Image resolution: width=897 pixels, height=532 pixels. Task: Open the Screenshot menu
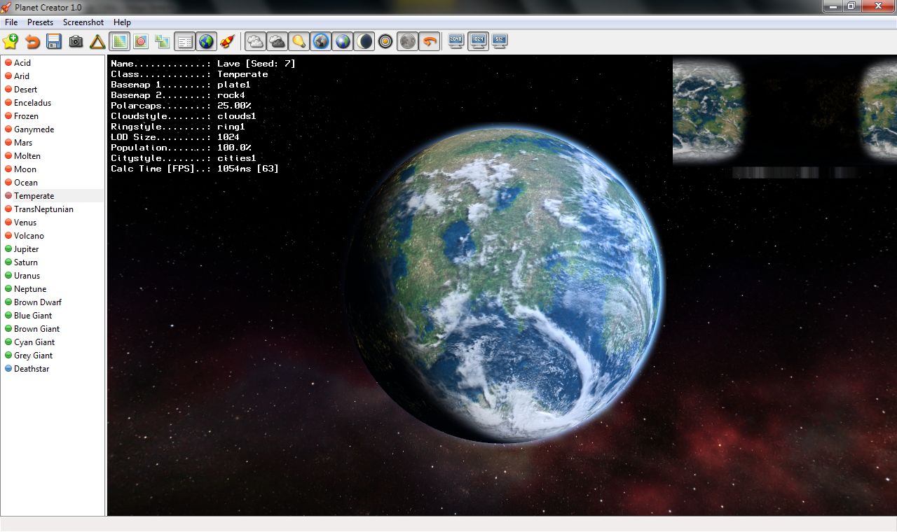[83, 22]
